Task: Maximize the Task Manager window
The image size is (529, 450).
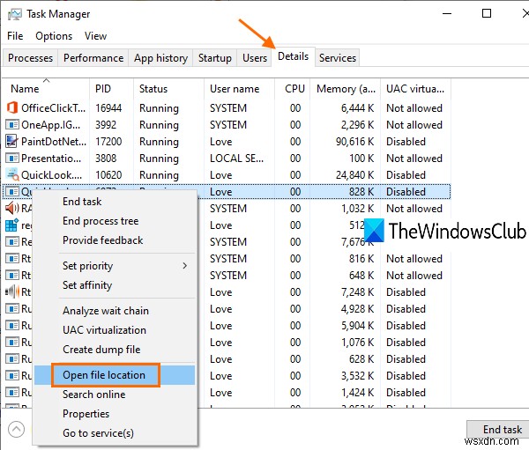Action: [487, 13]
